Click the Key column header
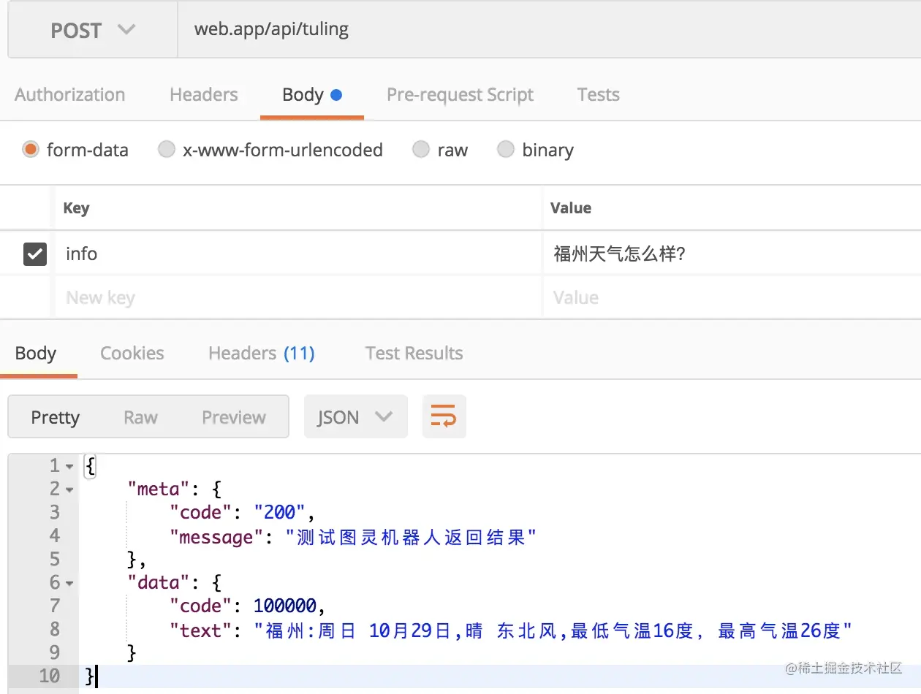The image size is (921, 694). coord(76,208)
